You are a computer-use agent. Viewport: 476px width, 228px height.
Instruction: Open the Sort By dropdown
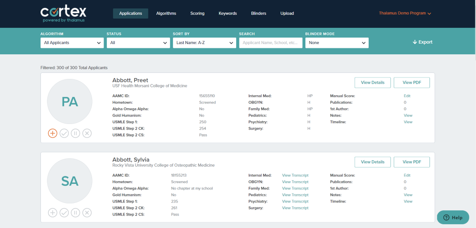pyautogui.click(x=205, y=43)
